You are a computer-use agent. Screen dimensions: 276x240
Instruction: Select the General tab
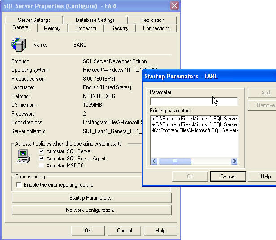[x=21, y=27]
